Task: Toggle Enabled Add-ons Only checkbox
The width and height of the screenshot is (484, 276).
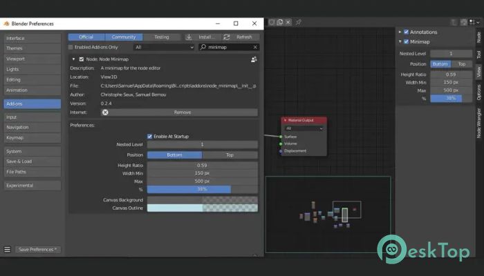Action: 71,47
